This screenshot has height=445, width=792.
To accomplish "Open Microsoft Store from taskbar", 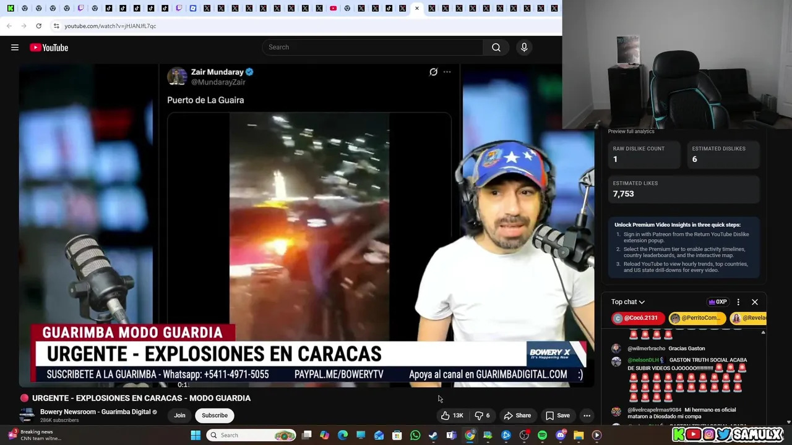I will pos(397,435).
